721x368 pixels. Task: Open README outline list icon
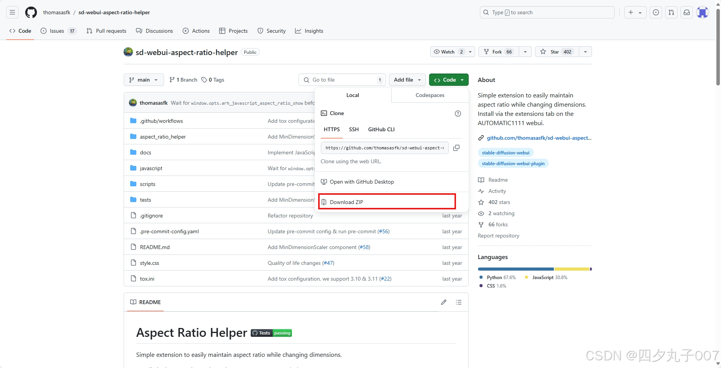click(459, 302)
